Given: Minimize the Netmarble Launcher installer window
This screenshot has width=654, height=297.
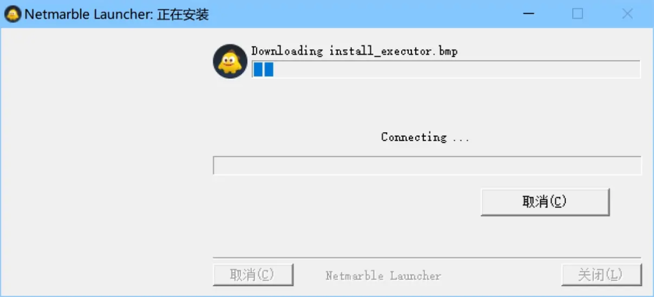Looking at the screenshot, I should (x=528, y=14).
